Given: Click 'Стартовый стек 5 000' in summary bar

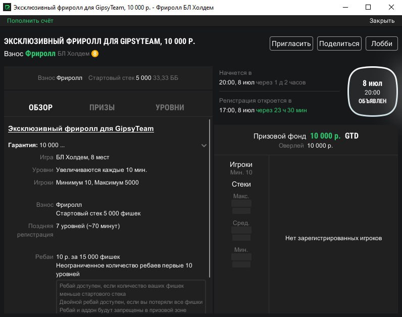Looking at the screenshot, I should tap(120, 78).
